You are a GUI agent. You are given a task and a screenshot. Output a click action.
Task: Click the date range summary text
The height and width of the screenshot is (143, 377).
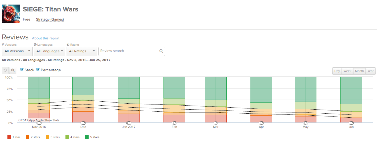[x=56, y=60]
